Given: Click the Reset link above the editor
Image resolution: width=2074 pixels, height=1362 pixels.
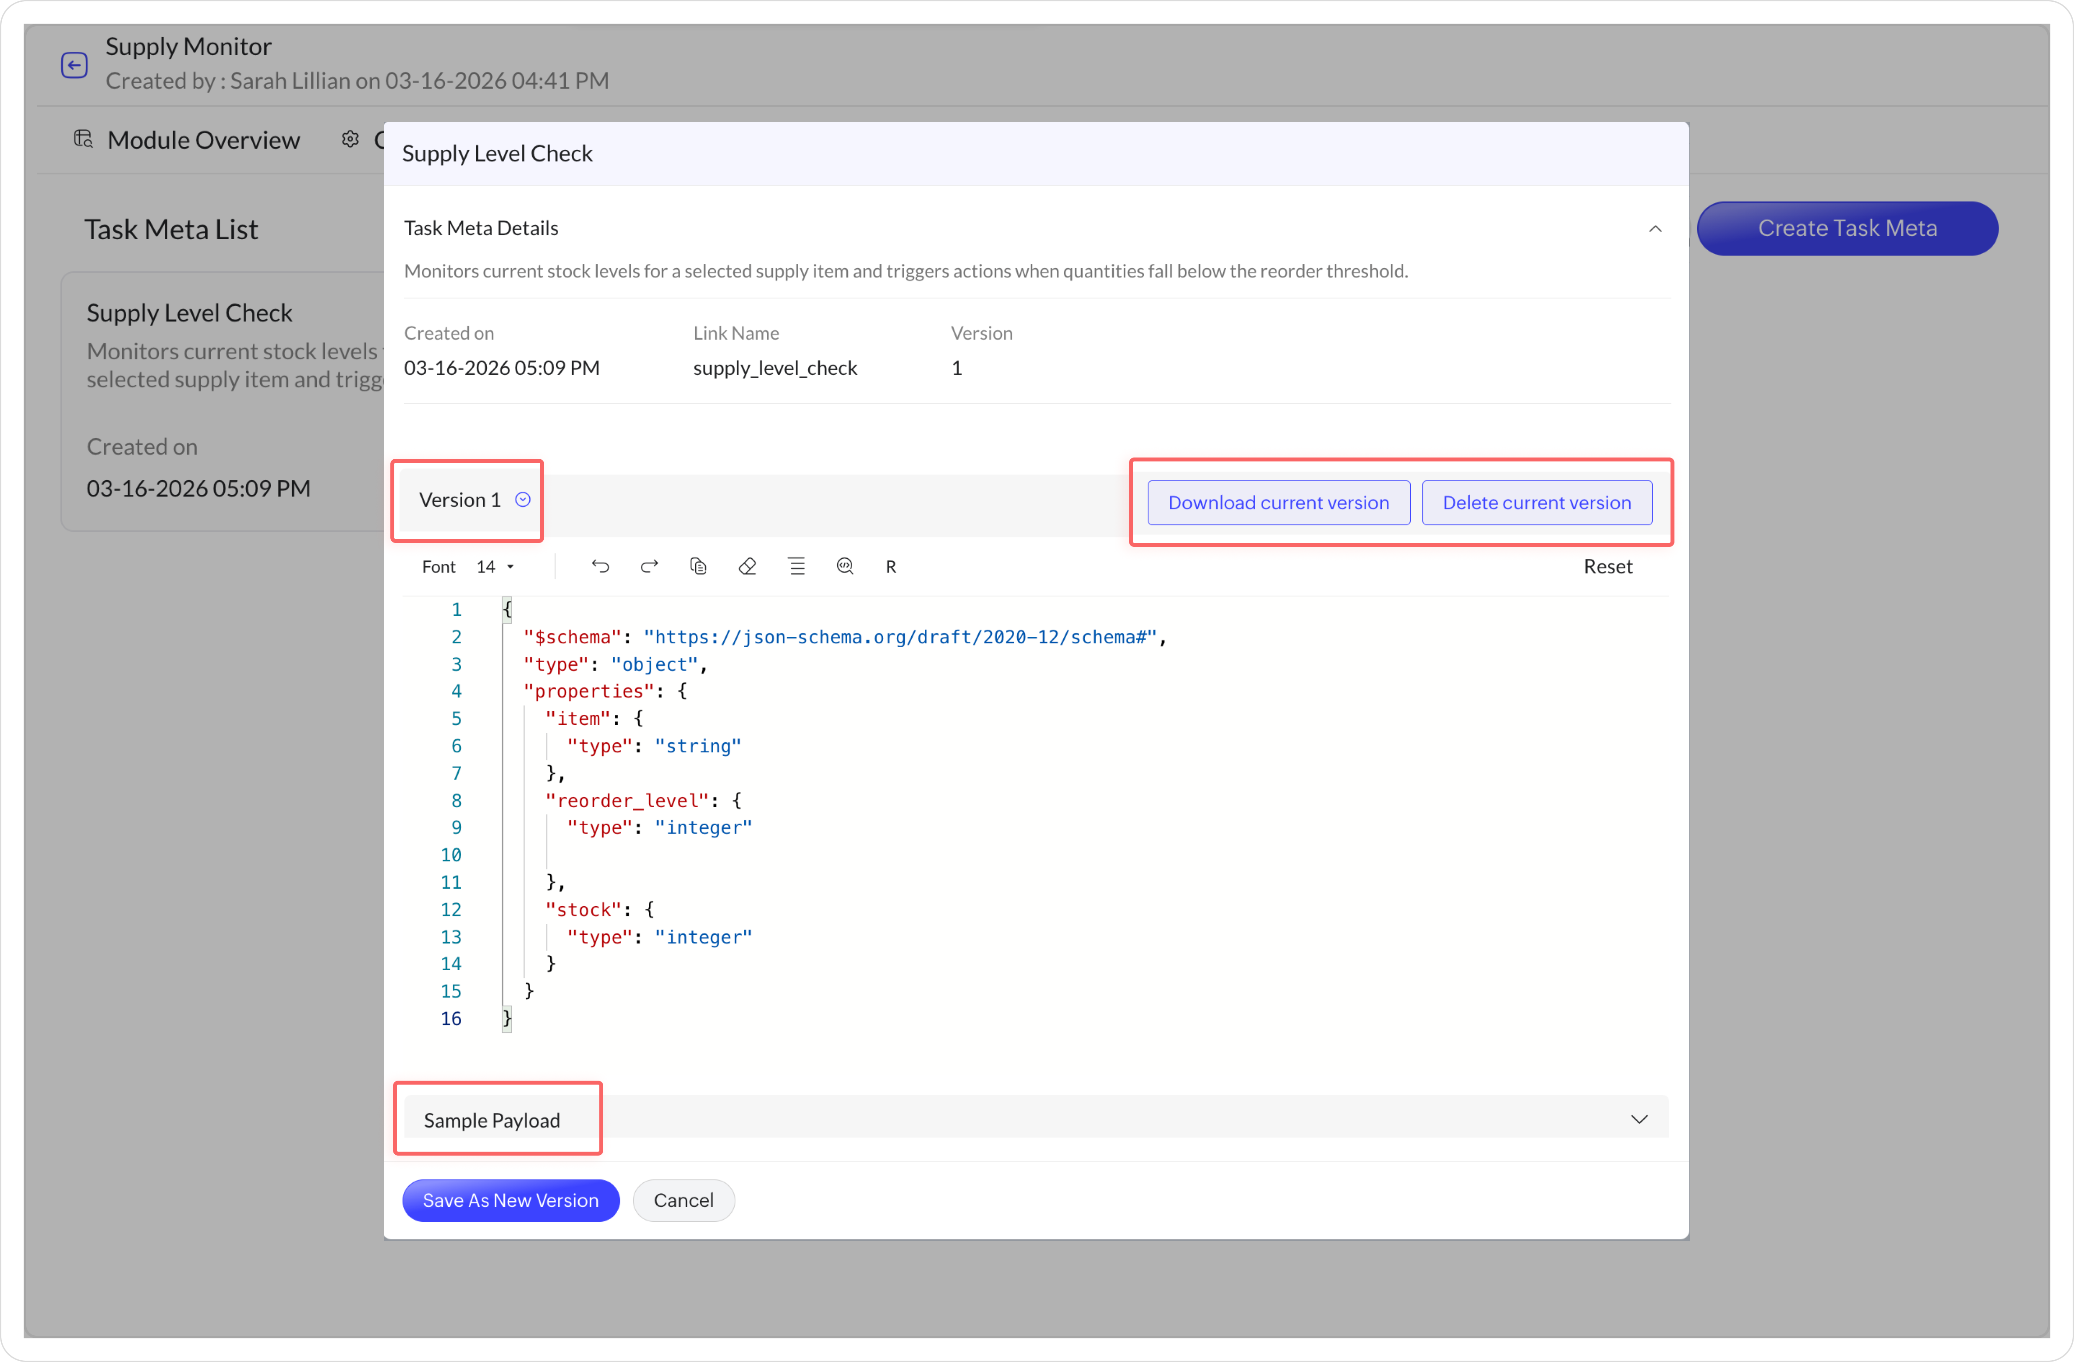Looking at the screenshot, I should pyautogui.click(x=1607, y=567).
